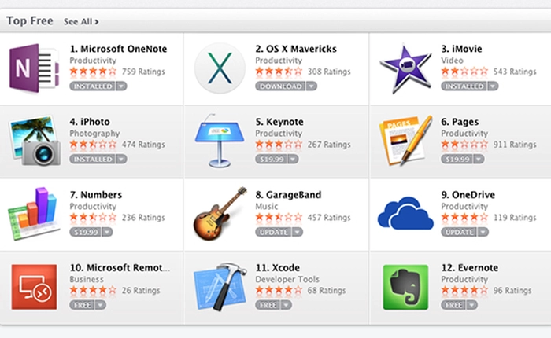Screen dimensions: 551x338
Task: Click the $19.99 price button for Pages
Action: [457, 159]
